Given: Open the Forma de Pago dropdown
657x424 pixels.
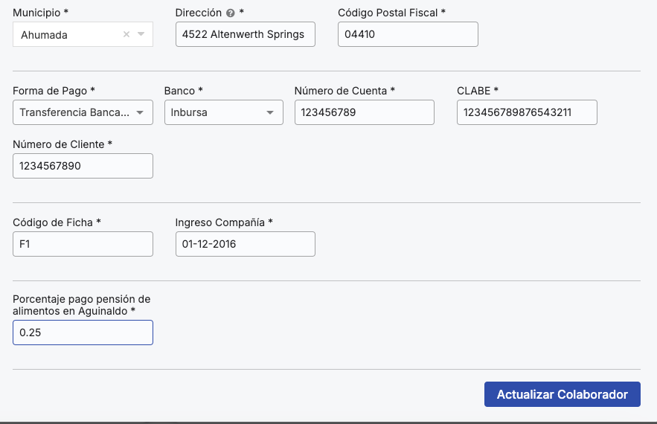Looking at the screenshot, I should pyautogui.click(x=83, y=112).
